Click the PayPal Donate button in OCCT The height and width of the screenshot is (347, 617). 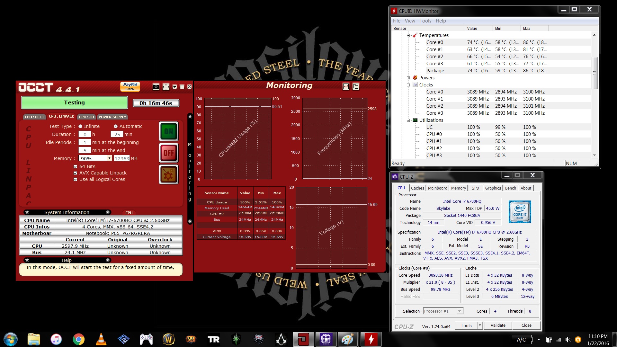pyautogui.click(x=130, y=86)
